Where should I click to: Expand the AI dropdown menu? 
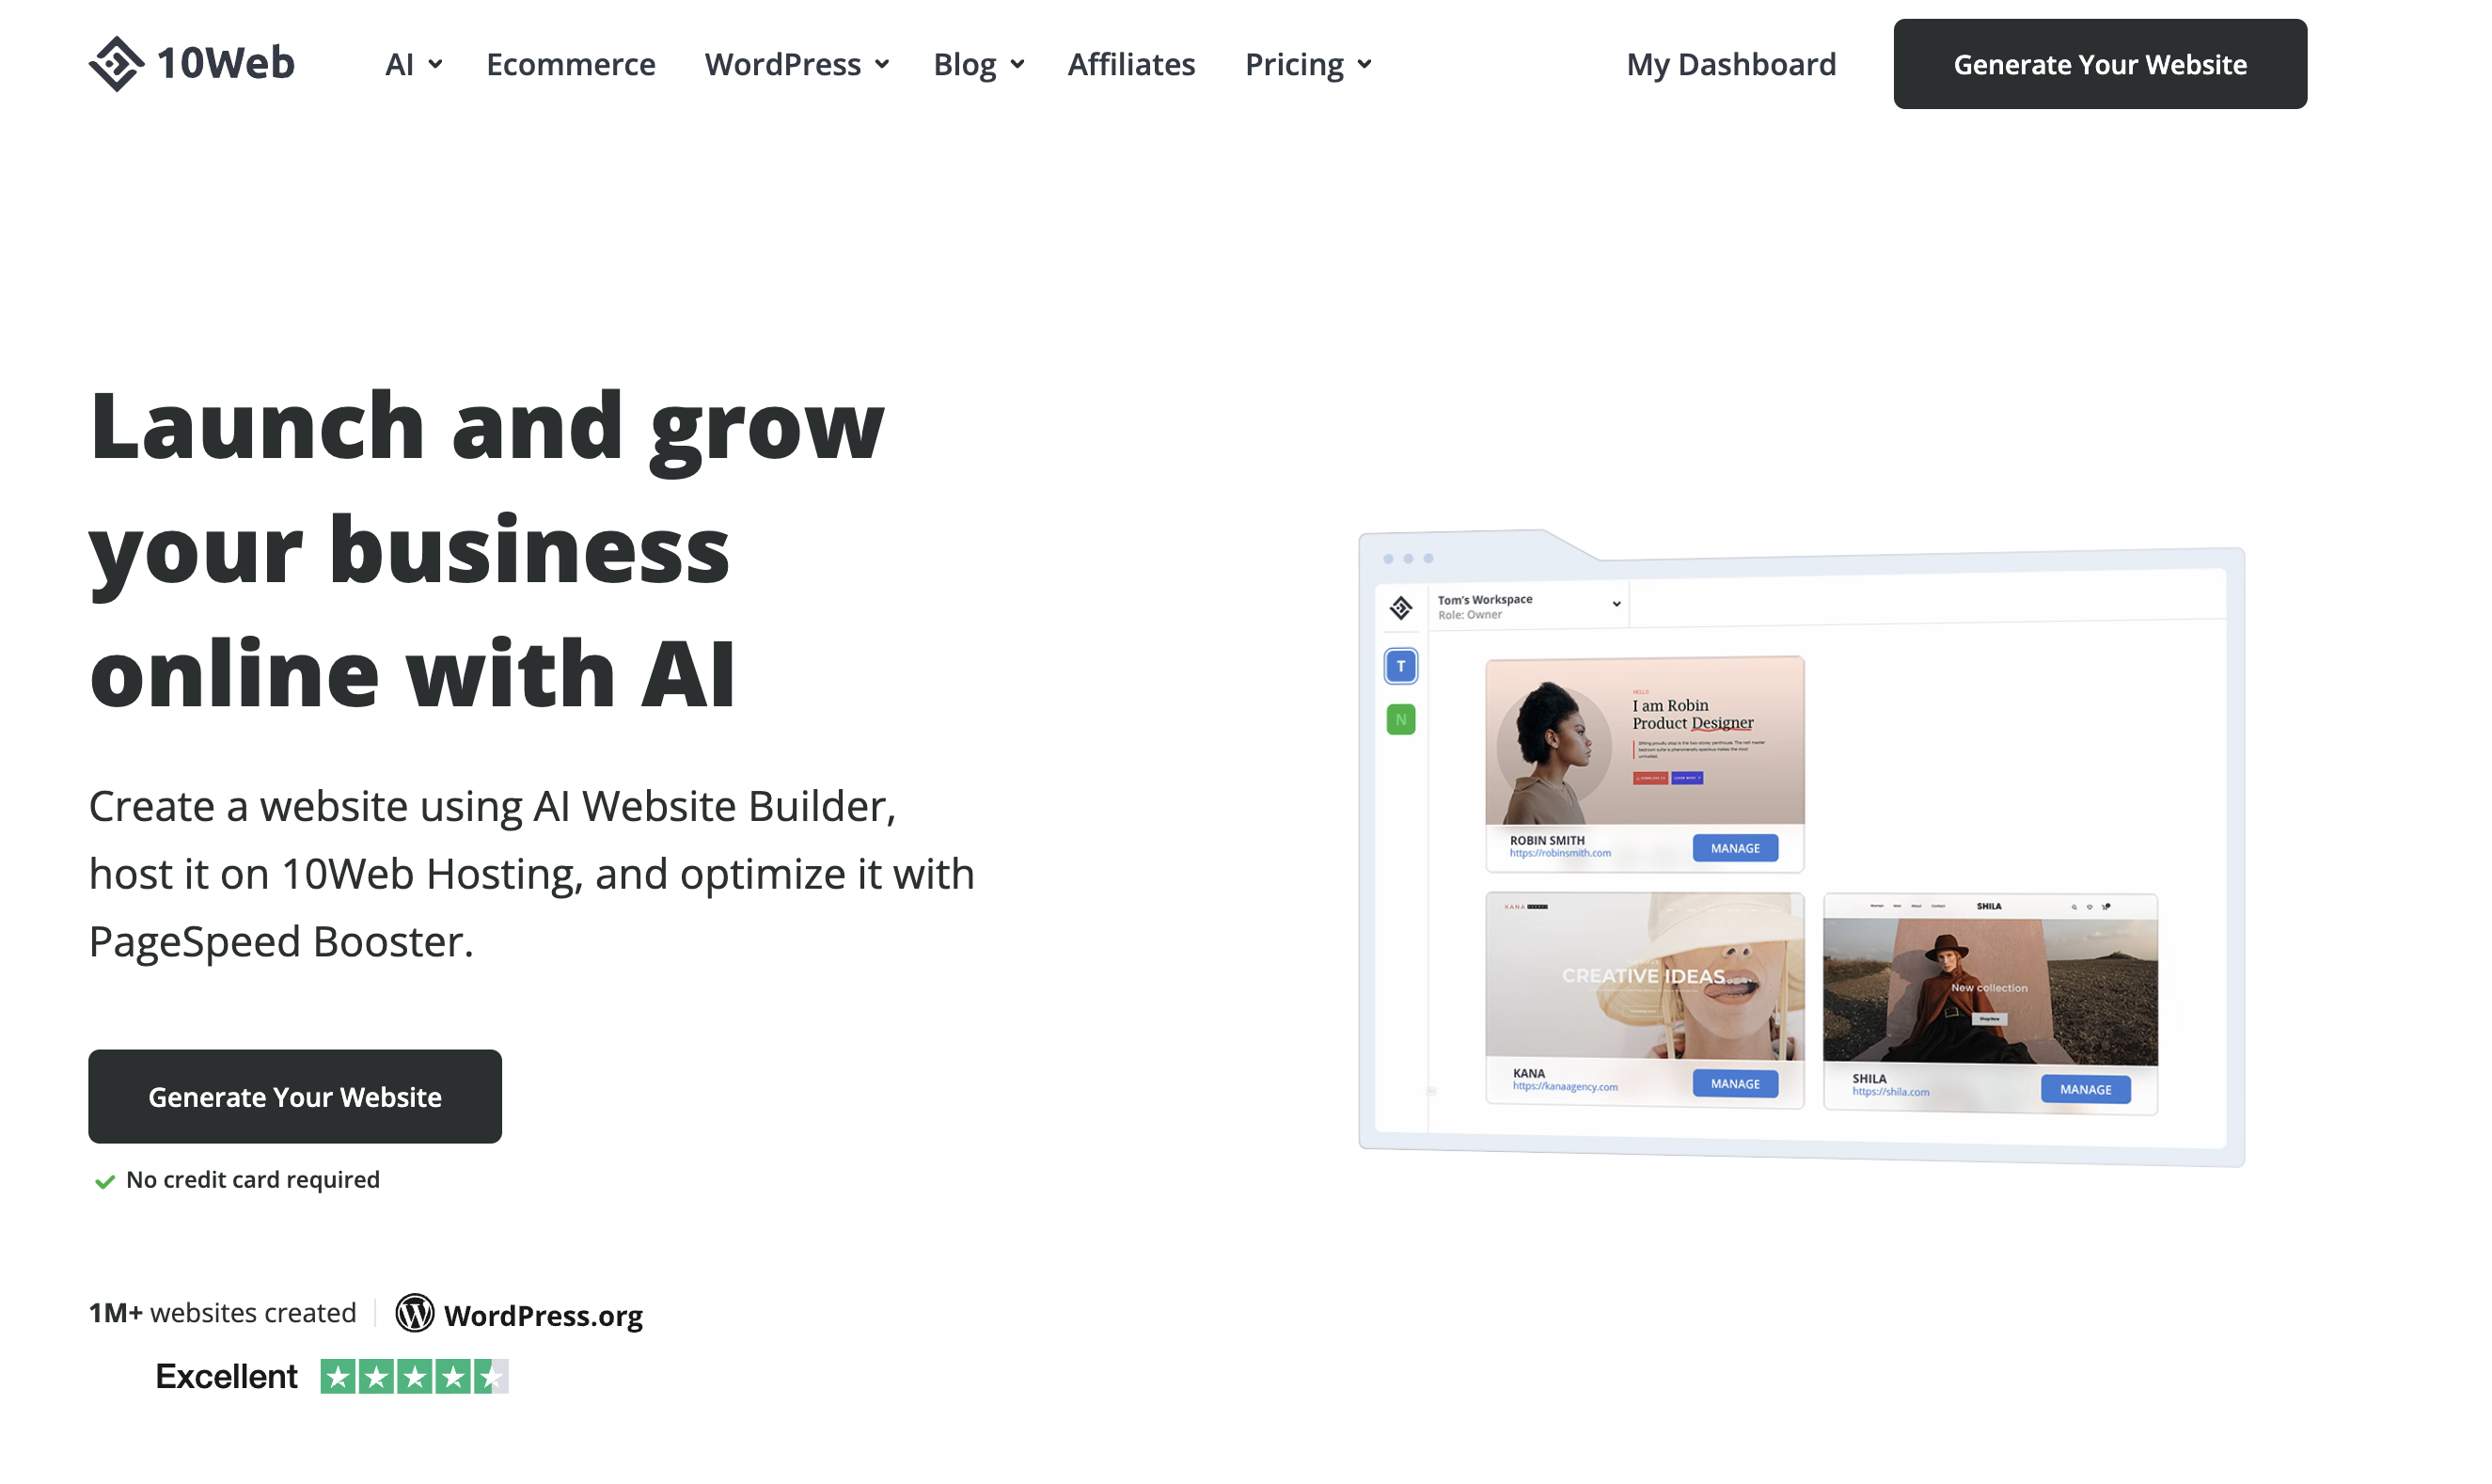pos(414,64)
